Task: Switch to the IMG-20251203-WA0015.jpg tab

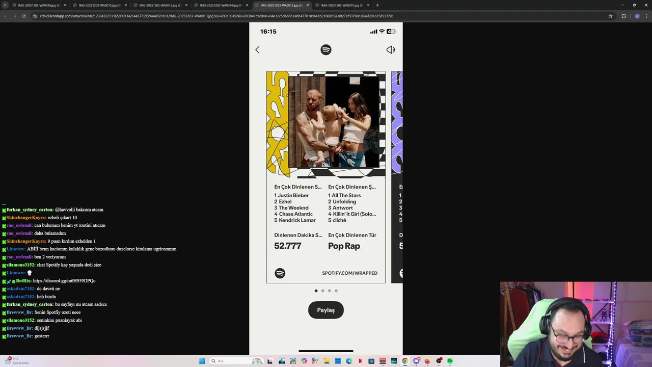Action: click(99, 5)
